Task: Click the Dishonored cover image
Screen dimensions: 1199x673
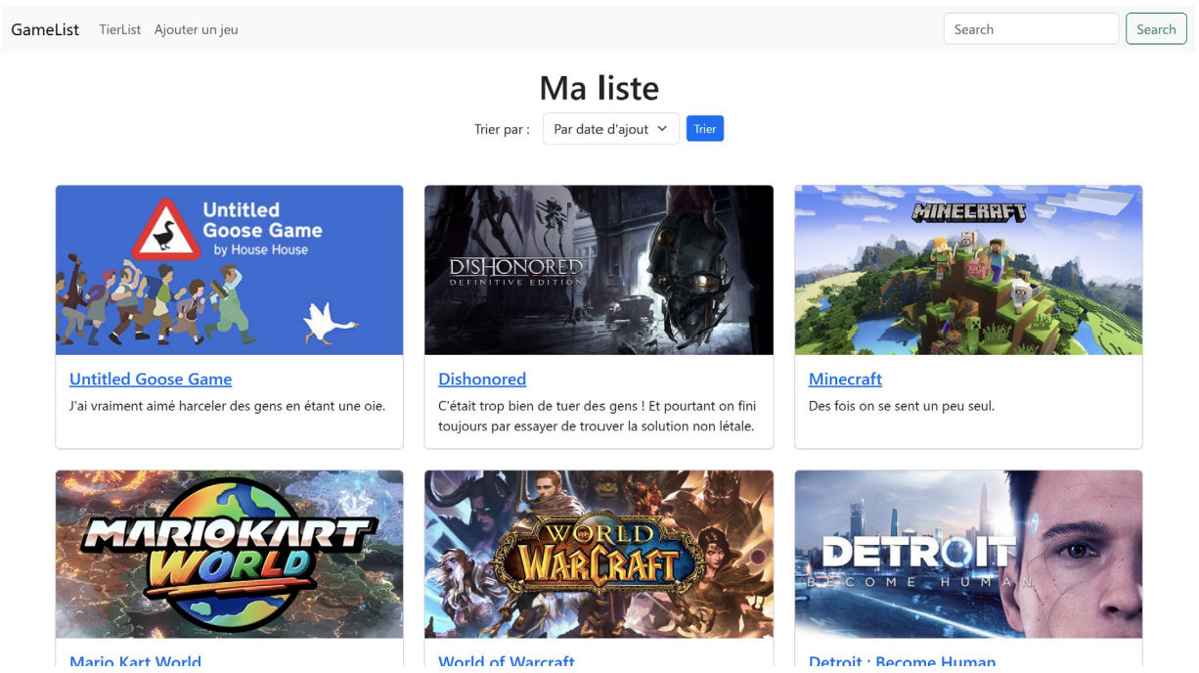Action: (599, 270)
